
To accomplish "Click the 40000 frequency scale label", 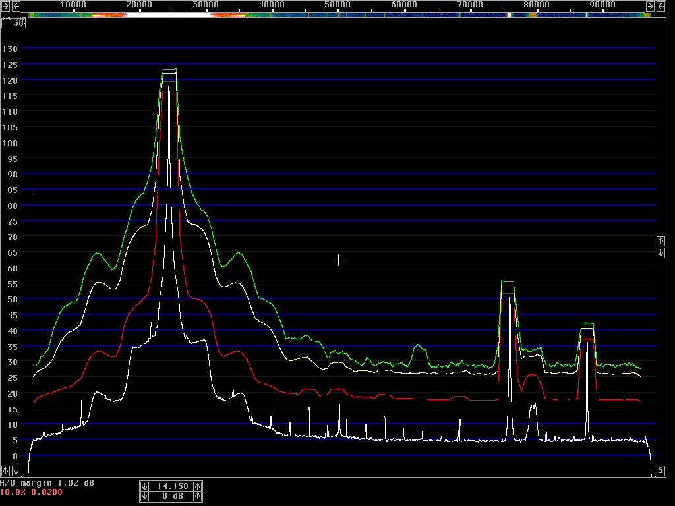I will 272,5.
